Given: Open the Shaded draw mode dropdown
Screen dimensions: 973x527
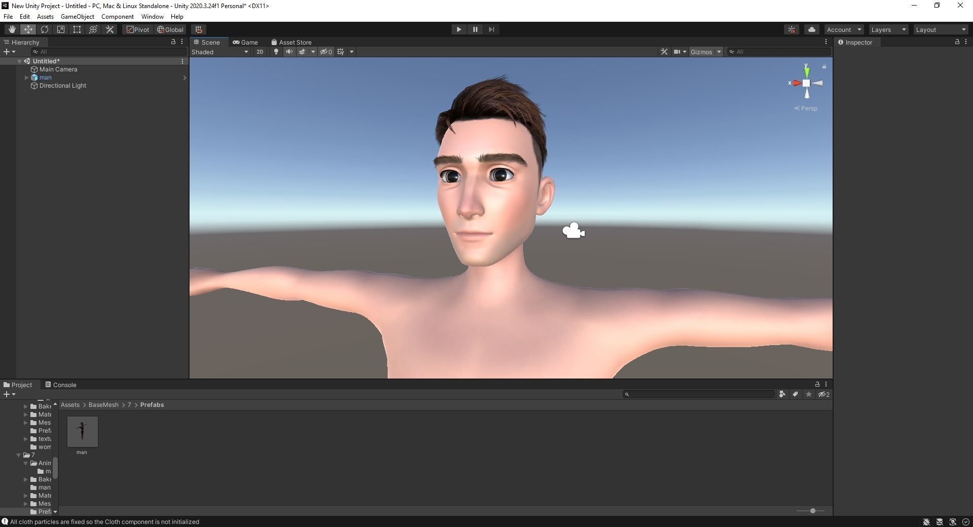Looking at the screenshot, I should 220,52.
